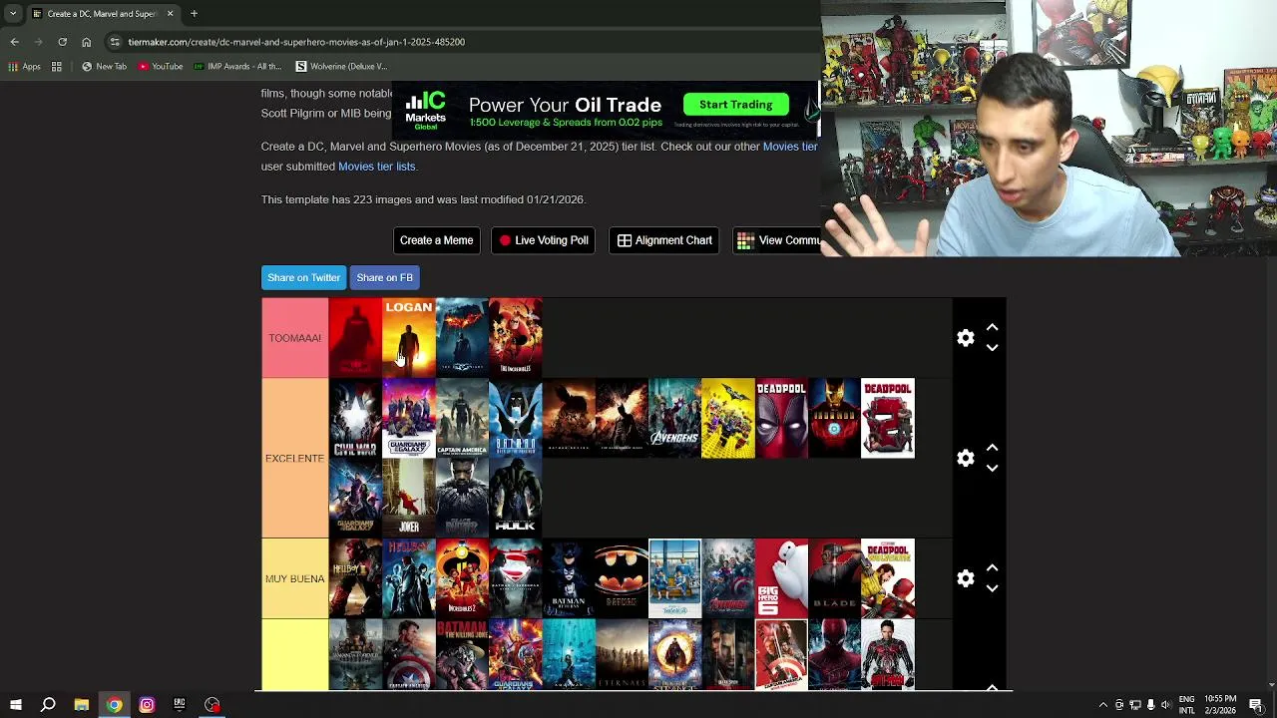Open the notification center
Screen dimensions: 1277x718
coord(1256,705)
